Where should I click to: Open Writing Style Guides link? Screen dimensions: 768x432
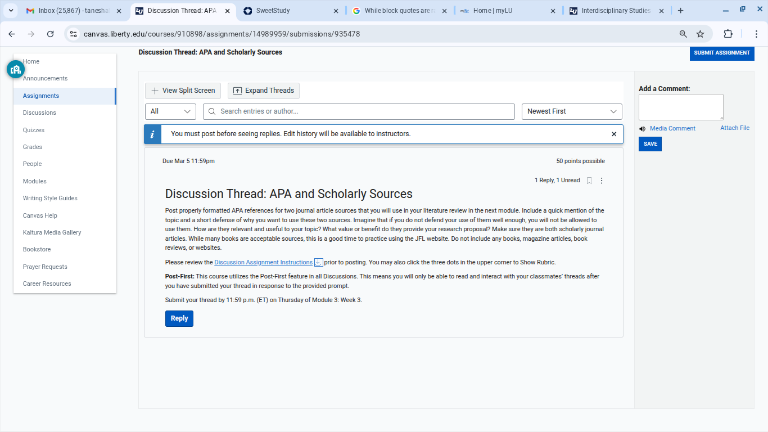coord(50,198)
